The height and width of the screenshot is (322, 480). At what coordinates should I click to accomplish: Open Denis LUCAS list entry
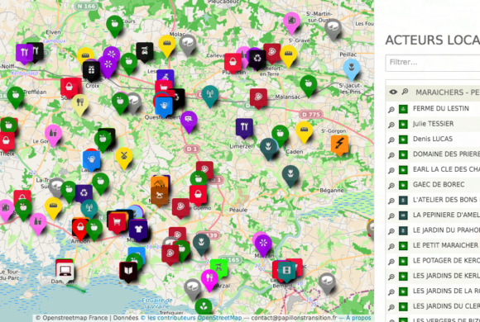point(433,139)
